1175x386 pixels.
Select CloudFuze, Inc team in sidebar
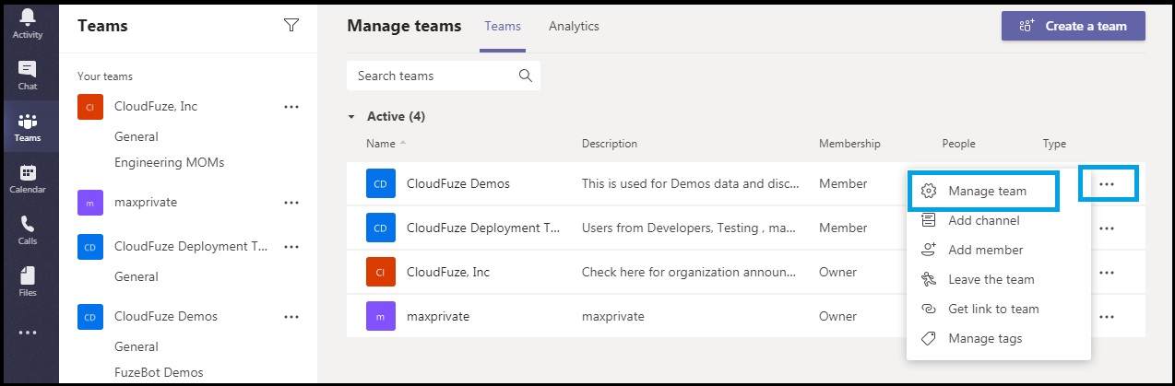point(156,106)
